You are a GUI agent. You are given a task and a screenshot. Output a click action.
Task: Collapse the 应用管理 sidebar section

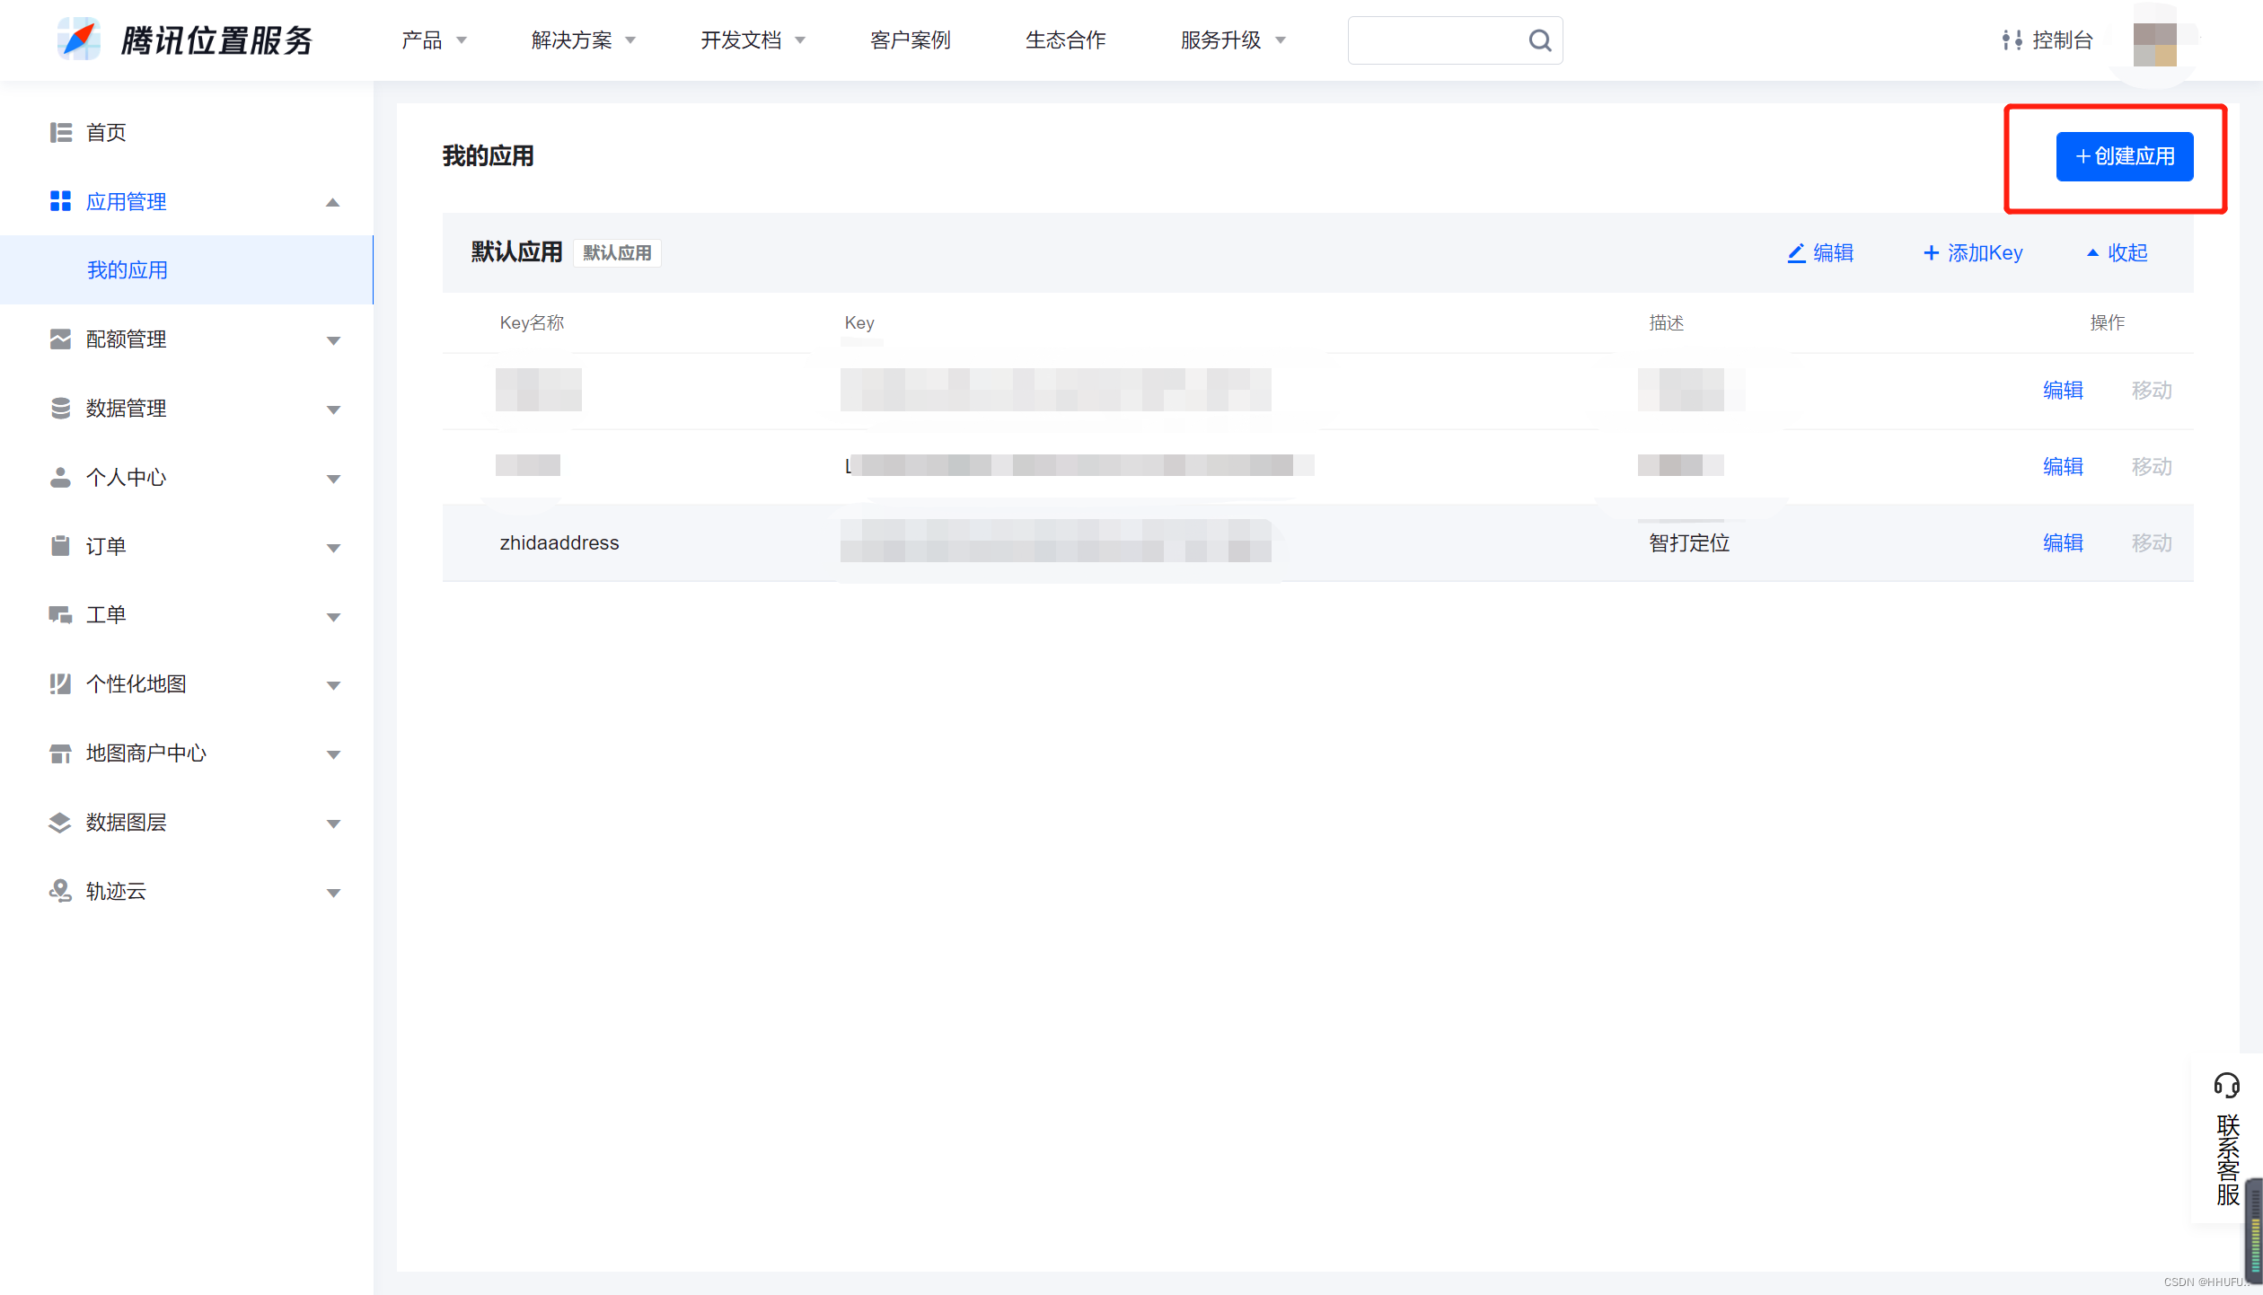(333, 202)
